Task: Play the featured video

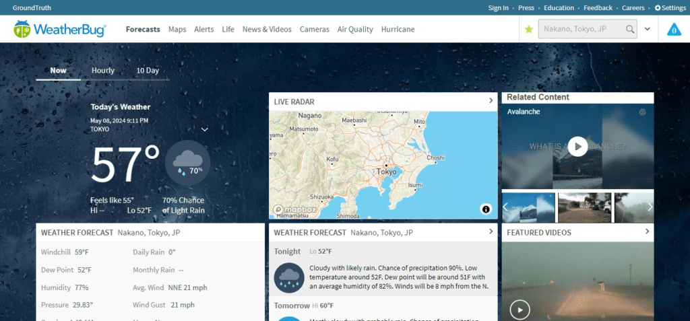Action: coord(520,310)
